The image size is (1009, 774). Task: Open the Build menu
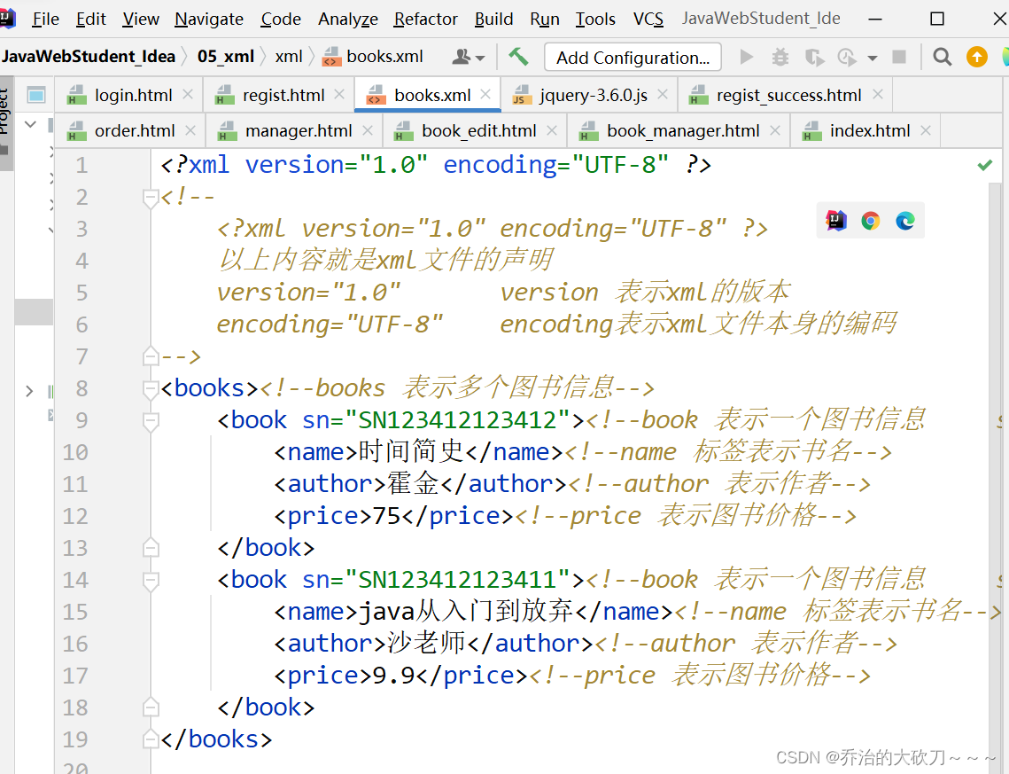[x=493, y=20]
